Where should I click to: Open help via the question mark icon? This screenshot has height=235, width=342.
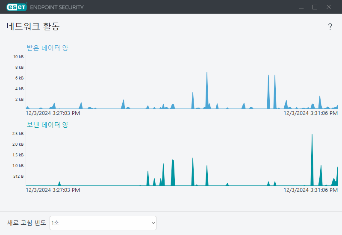[330, 26]
